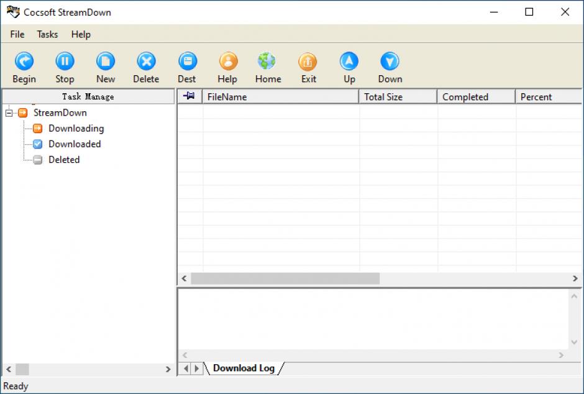Open destination folder via Dest icon

(188, 61)
